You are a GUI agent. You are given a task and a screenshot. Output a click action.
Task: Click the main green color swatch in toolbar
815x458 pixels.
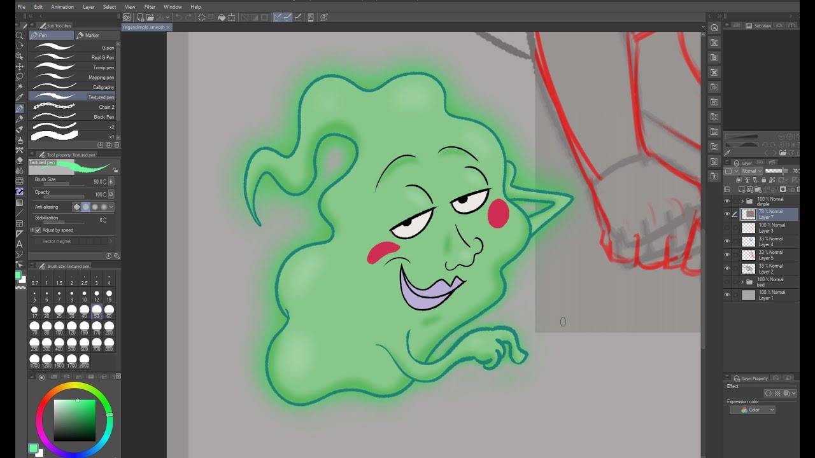[x=19, y=275]
